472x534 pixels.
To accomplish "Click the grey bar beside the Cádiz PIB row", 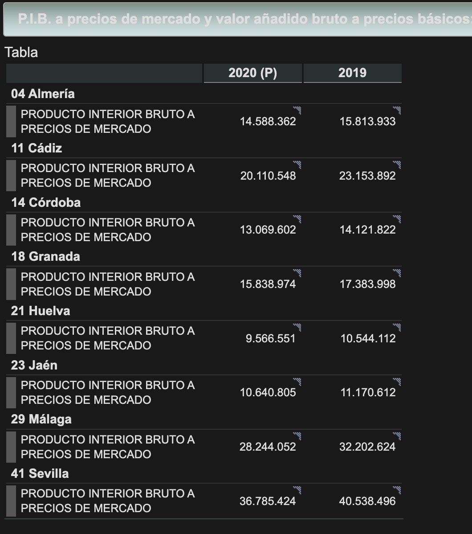I will pyautogui.click(x=11, y=175).
